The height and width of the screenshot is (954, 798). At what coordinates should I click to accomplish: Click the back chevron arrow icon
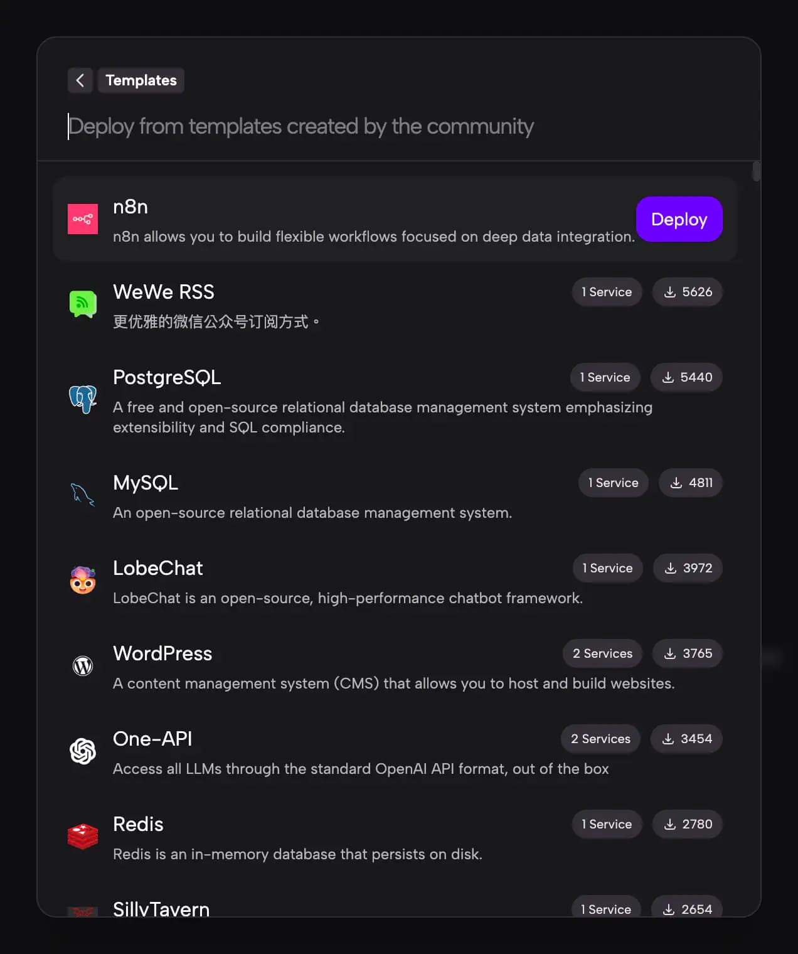pyautogui.click(x=80, y=80)
